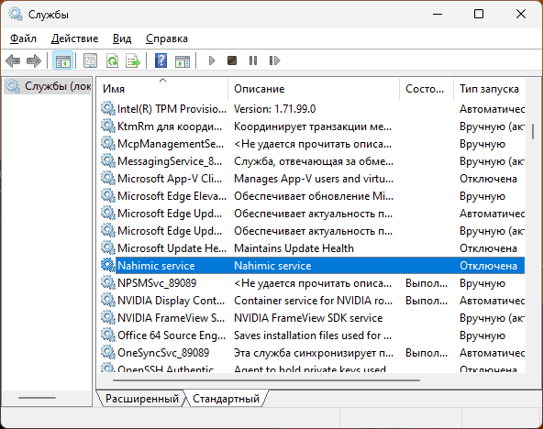543x429 pixels.
Task: Select the Службы (лок tree node
Action: 48,86
